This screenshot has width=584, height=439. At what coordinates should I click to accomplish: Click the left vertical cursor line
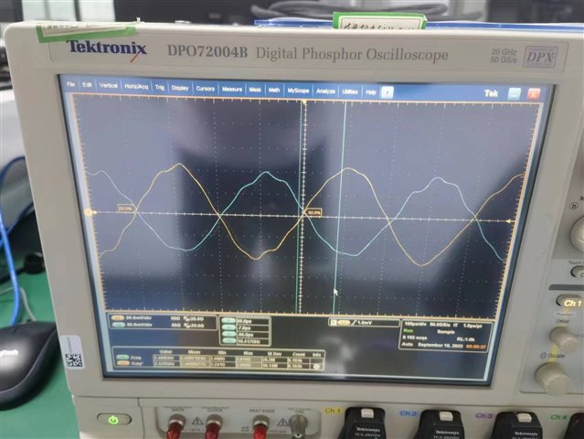pos(298,209)
